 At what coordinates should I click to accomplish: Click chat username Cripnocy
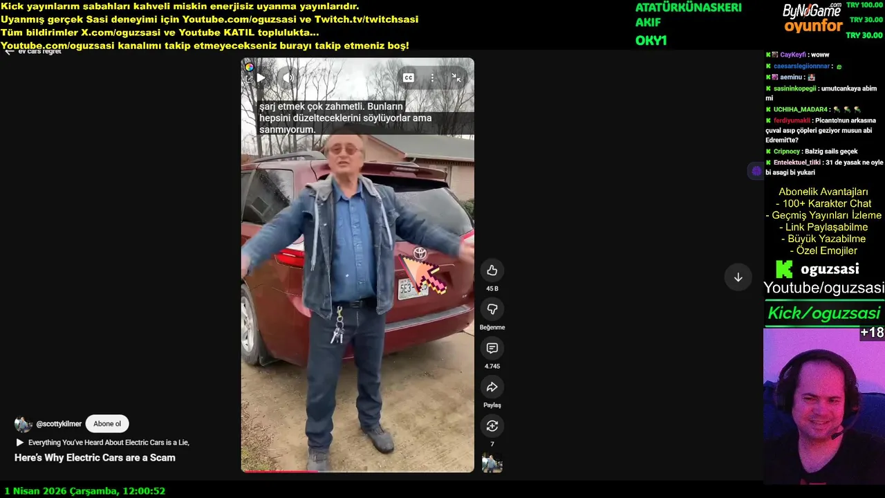click(786, 151)
